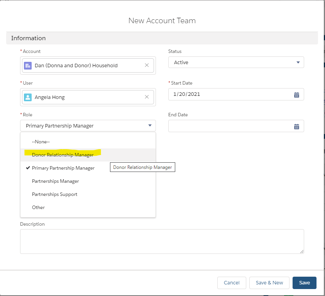Select Primary Partnership Manager option

pos(88,168)
